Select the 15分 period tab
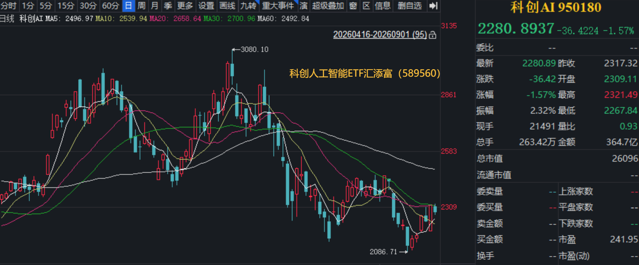The height and width of the screenshot is (265, 639). click(x=65, y=6)
